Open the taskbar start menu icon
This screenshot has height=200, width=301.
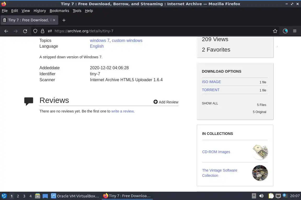point(4,196)
